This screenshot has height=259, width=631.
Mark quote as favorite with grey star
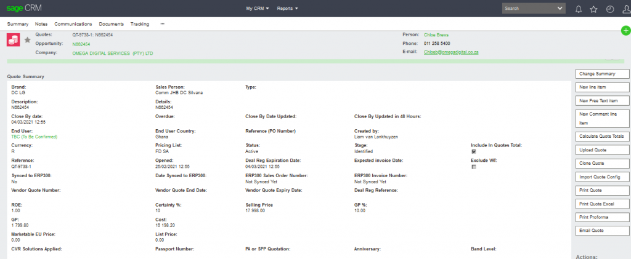coord(27,40)
